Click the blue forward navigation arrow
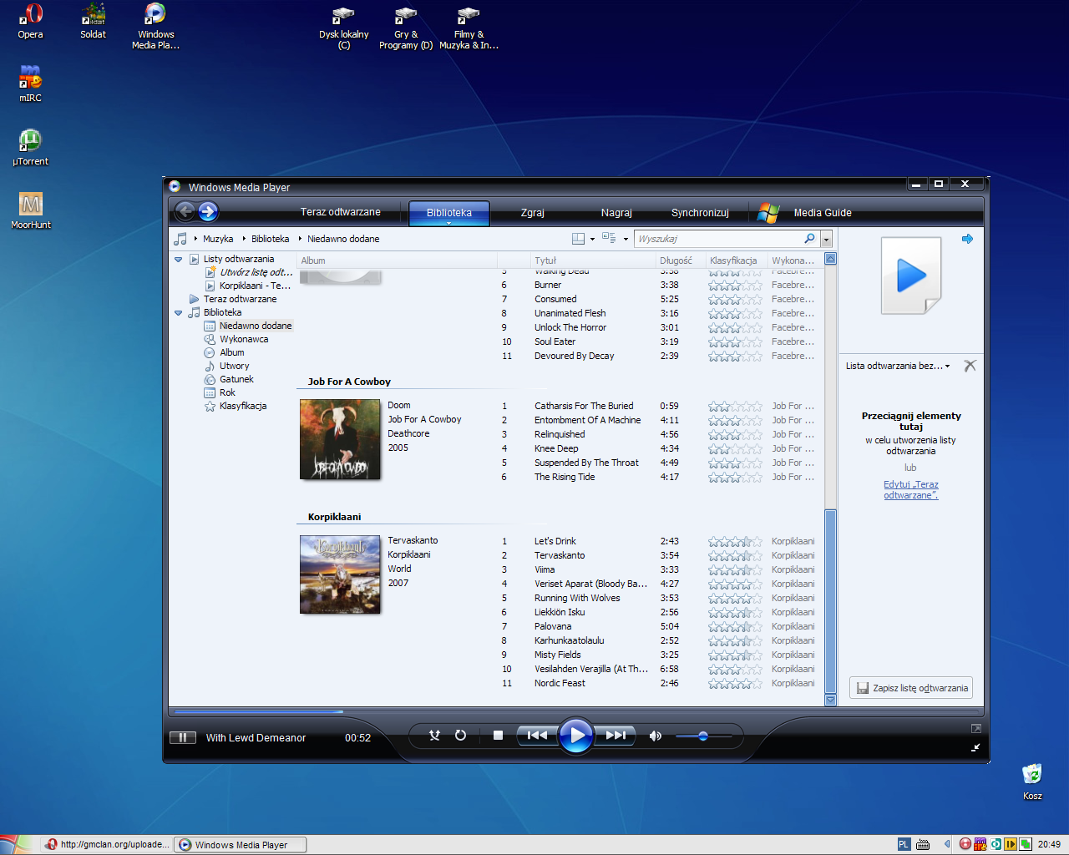Image resolution: width=1069 pixels, height=855 pixels. coord(208,212)
